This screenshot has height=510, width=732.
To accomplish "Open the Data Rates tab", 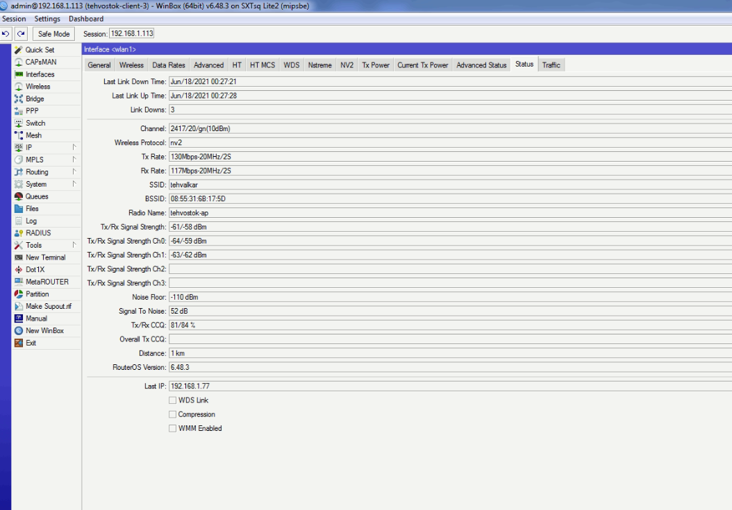I will [x=169, y=65].
